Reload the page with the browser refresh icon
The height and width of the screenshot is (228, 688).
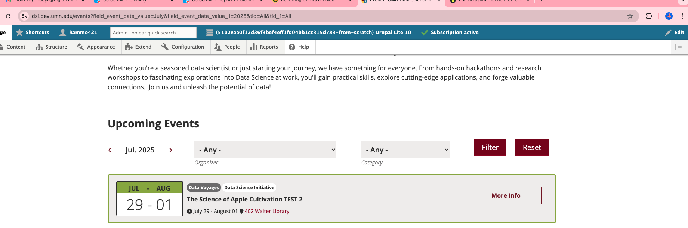tap(8, 16)
